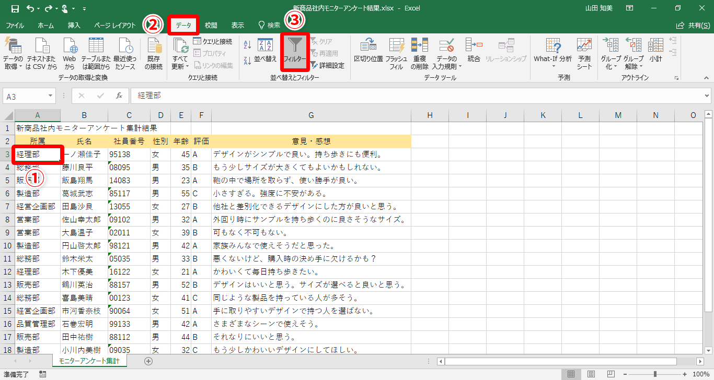Click the Select All corner button
The height and width of the screenshot is (380, 714).
coord(7,115)
